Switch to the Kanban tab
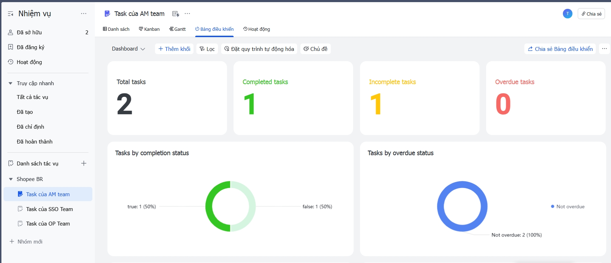The width and height of the screenshot is (611, 263). pos(149,29)
